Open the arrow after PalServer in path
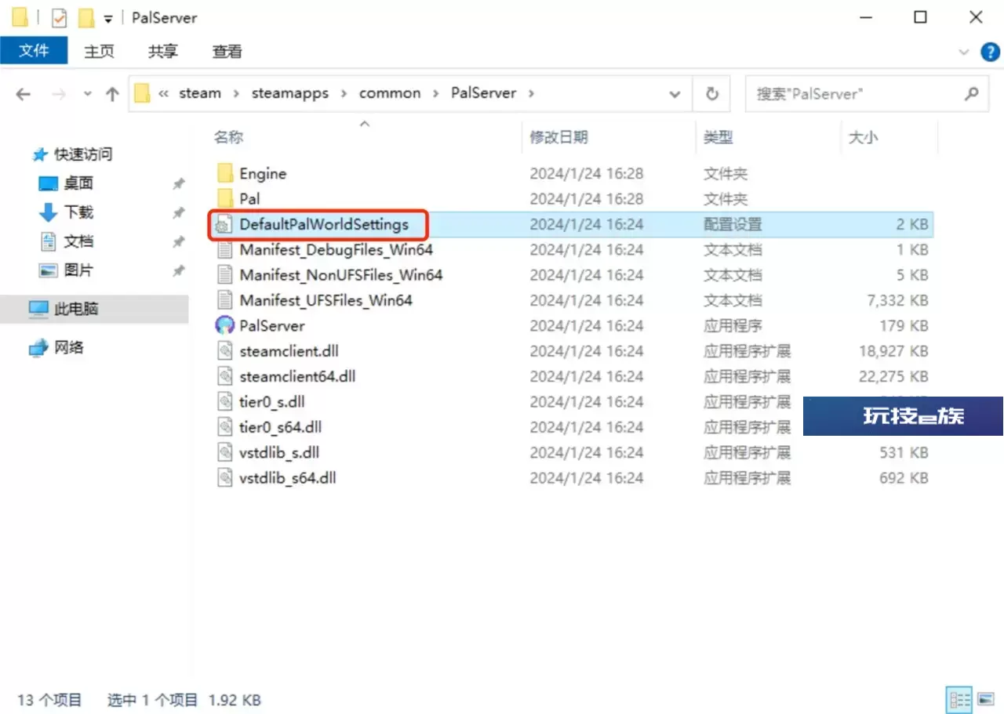The height and width of the screenshot is (714, 1004). [532, 93]
